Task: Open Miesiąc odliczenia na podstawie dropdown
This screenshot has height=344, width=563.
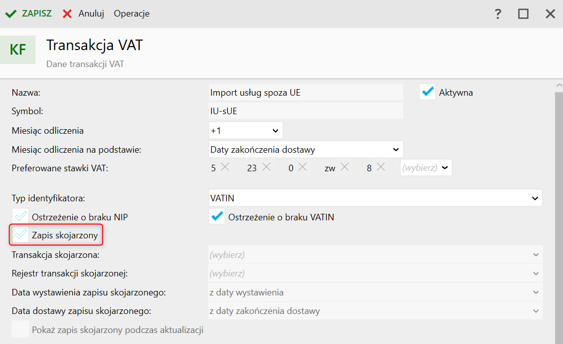Action: point(306,149)
